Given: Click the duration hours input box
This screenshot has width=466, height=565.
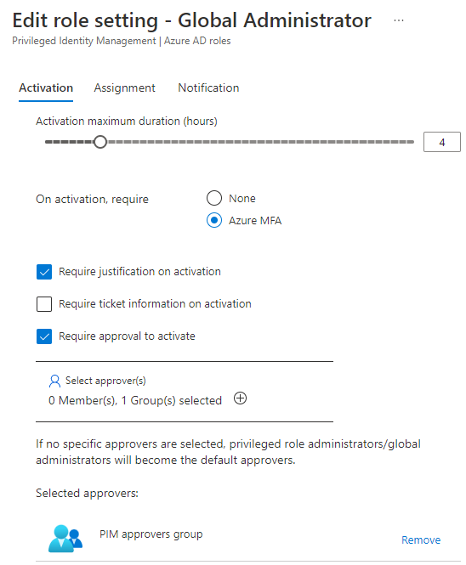Looking at the screenshot, I should click(x=442, y=142).
